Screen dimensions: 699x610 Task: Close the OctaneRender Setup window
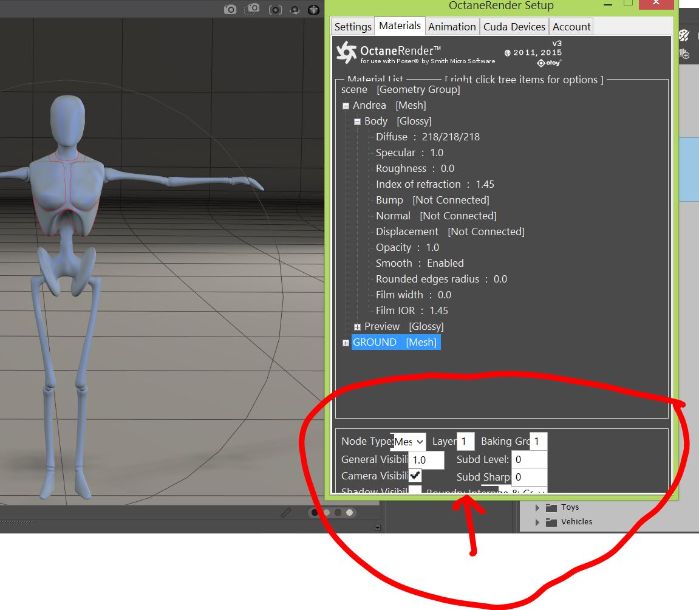[656, 4]
